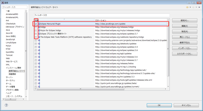The image size is (203, 111).
Task: Click the 編集(E) button
Action: click(x=185, y=26)
